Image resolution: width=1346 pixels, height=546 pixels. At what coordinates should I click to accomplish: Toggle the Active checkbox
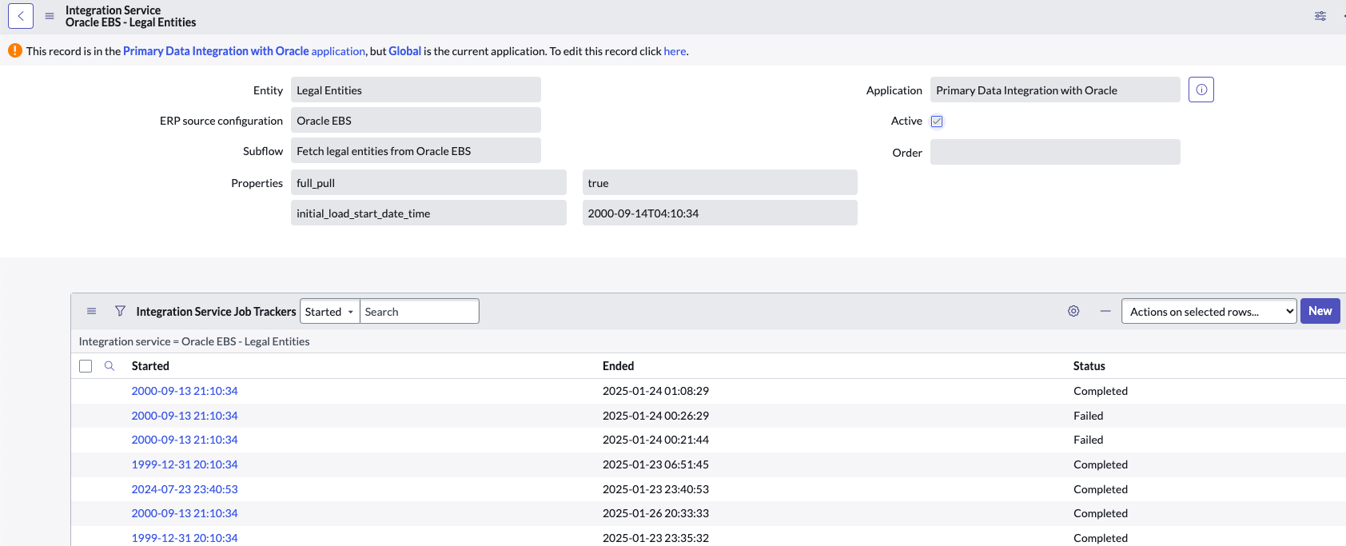coord(937,122)
